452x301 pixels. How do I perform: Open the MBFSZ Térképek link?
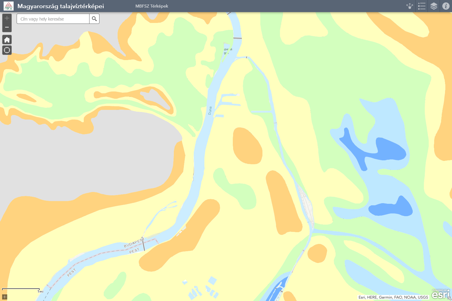(152, 6)
